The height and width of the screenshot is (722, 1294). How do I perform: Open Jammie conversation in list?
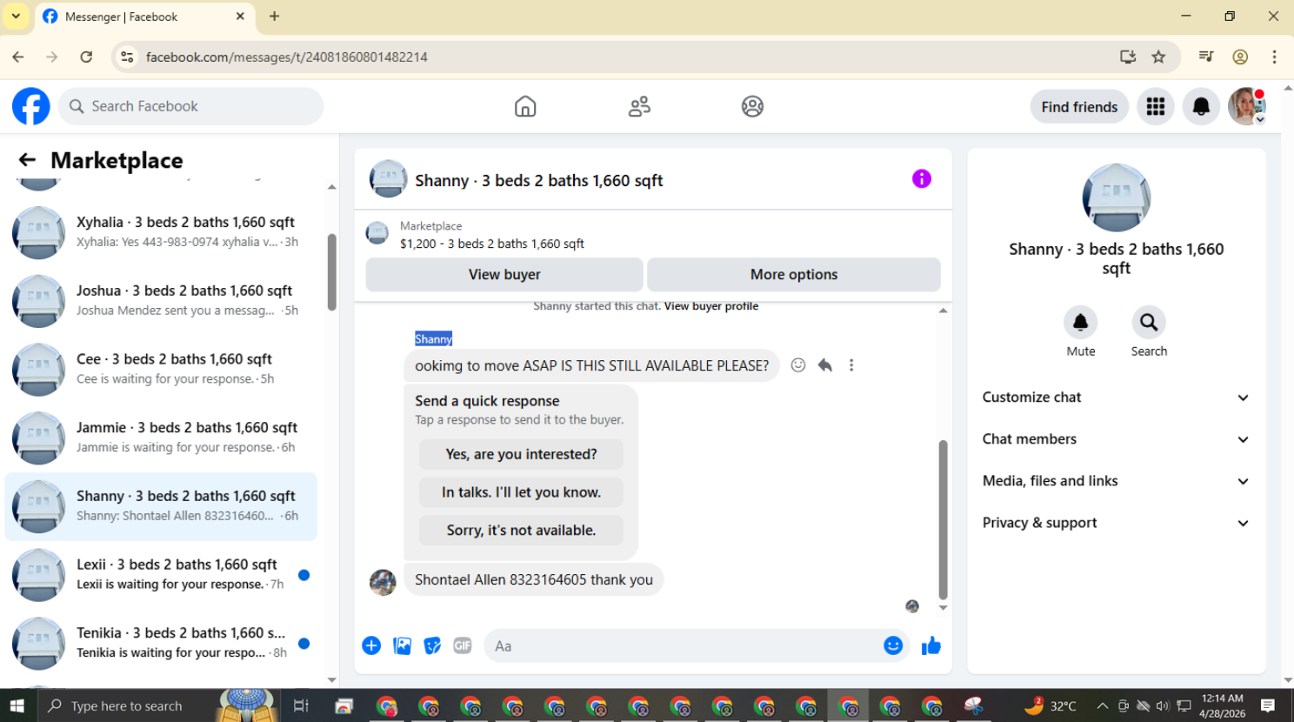click(162, 438)
